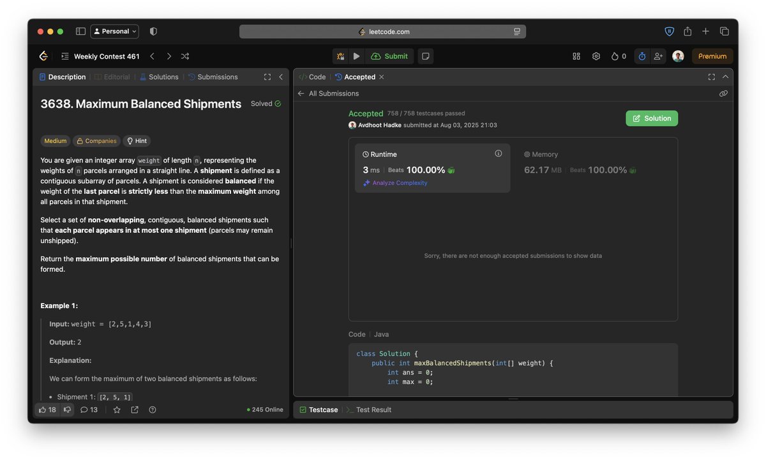This screenshot has width=766, height=460.
Task: Star the problem as favorite
Action: pos(117,410)
